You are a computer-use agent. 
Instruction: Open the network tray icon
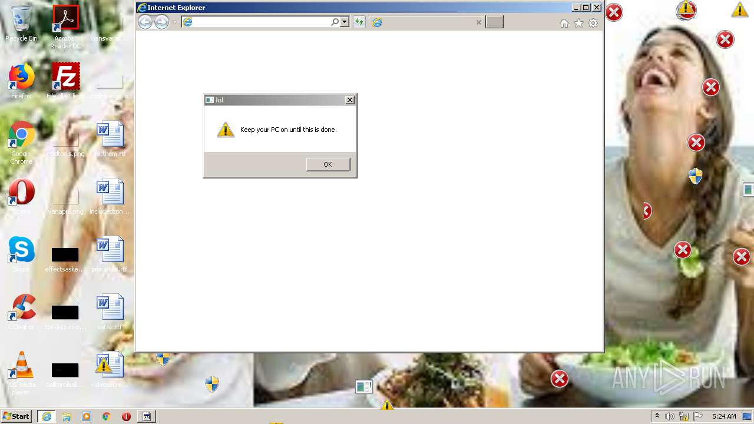pos(684,416)
